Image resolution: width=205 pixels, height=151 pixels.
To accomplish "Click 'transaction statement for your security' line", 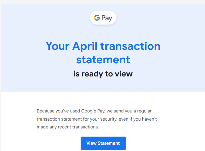I will click(x=77, y=119).
